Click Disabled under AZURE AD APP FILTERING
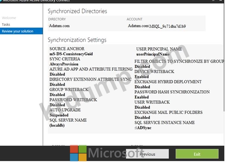This screenshot has width=230, height=163. 57,74
